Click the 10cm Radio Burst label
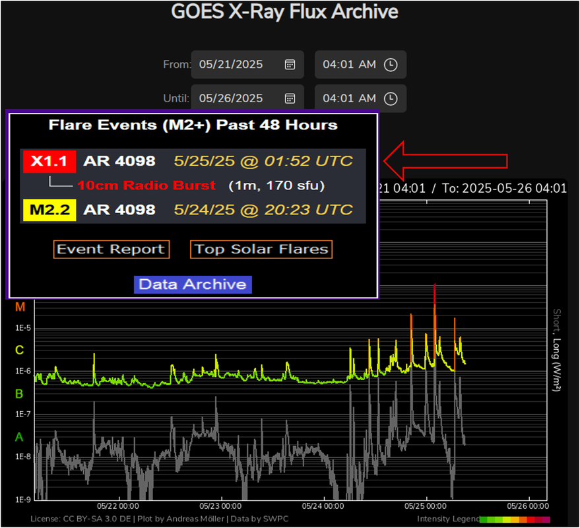 click(x=146, y=185)
